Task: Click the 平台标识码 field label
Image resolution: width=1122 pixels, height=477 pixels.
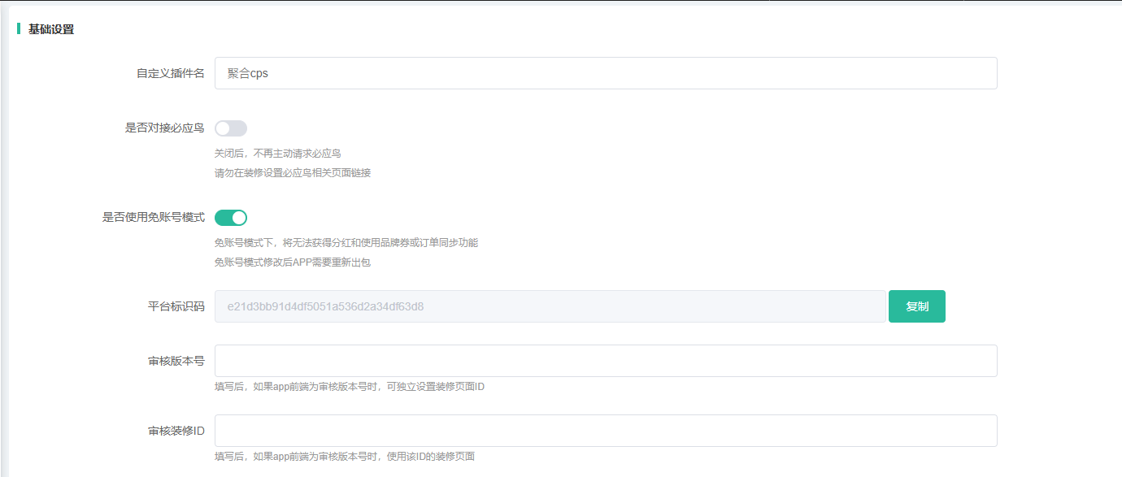Action: [x=176, y=306]
